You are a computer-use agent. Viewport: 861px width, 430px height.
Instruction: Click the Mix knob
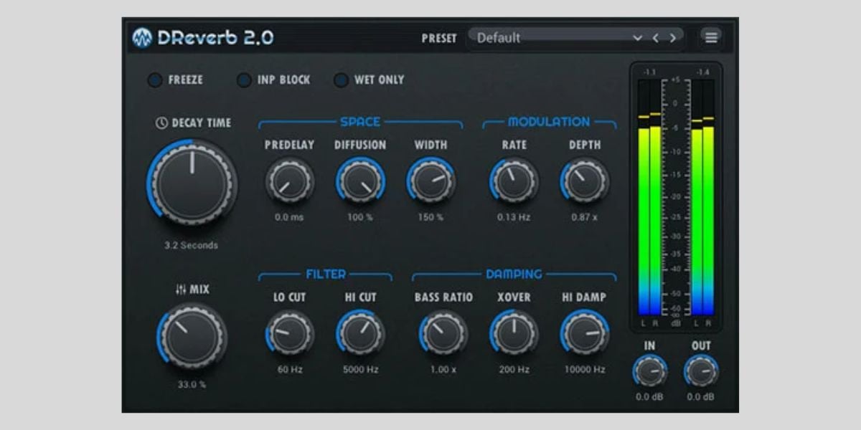pyautogui.click(x=192, y=337)
